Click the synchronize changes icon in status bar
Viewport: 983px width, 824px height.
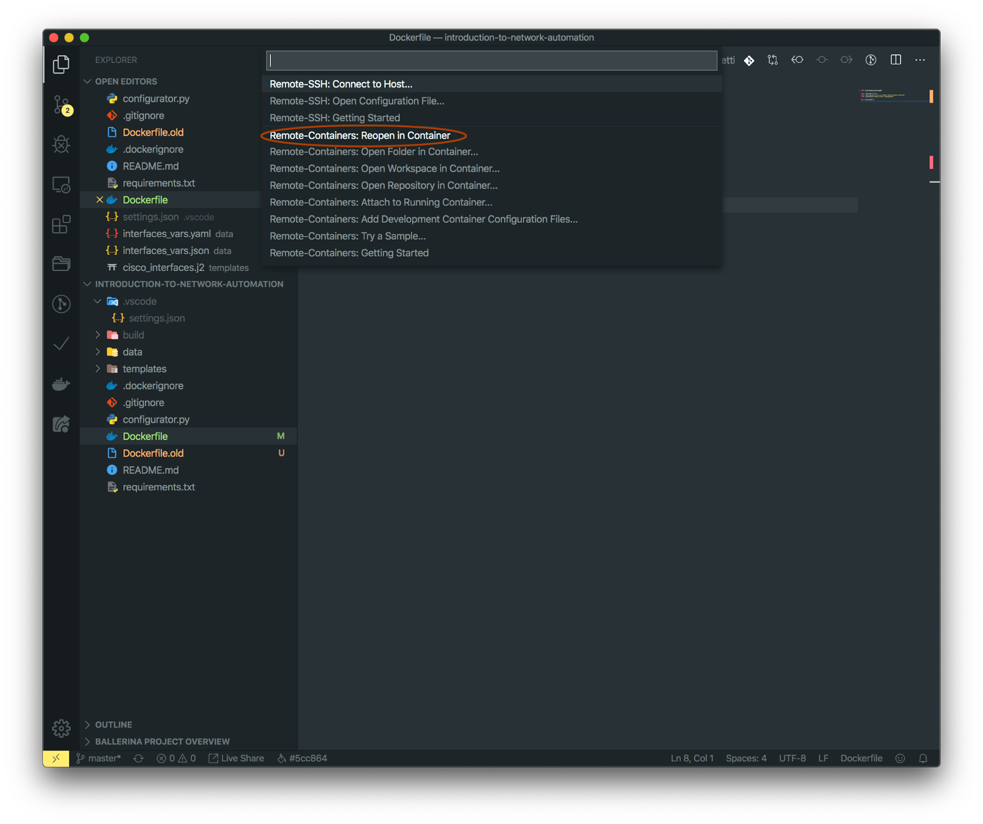(139, 758)
